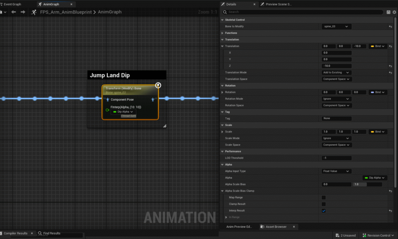Uncheck the Interp Result checkbox
398x239 pixels.
(x=323, y=211)
